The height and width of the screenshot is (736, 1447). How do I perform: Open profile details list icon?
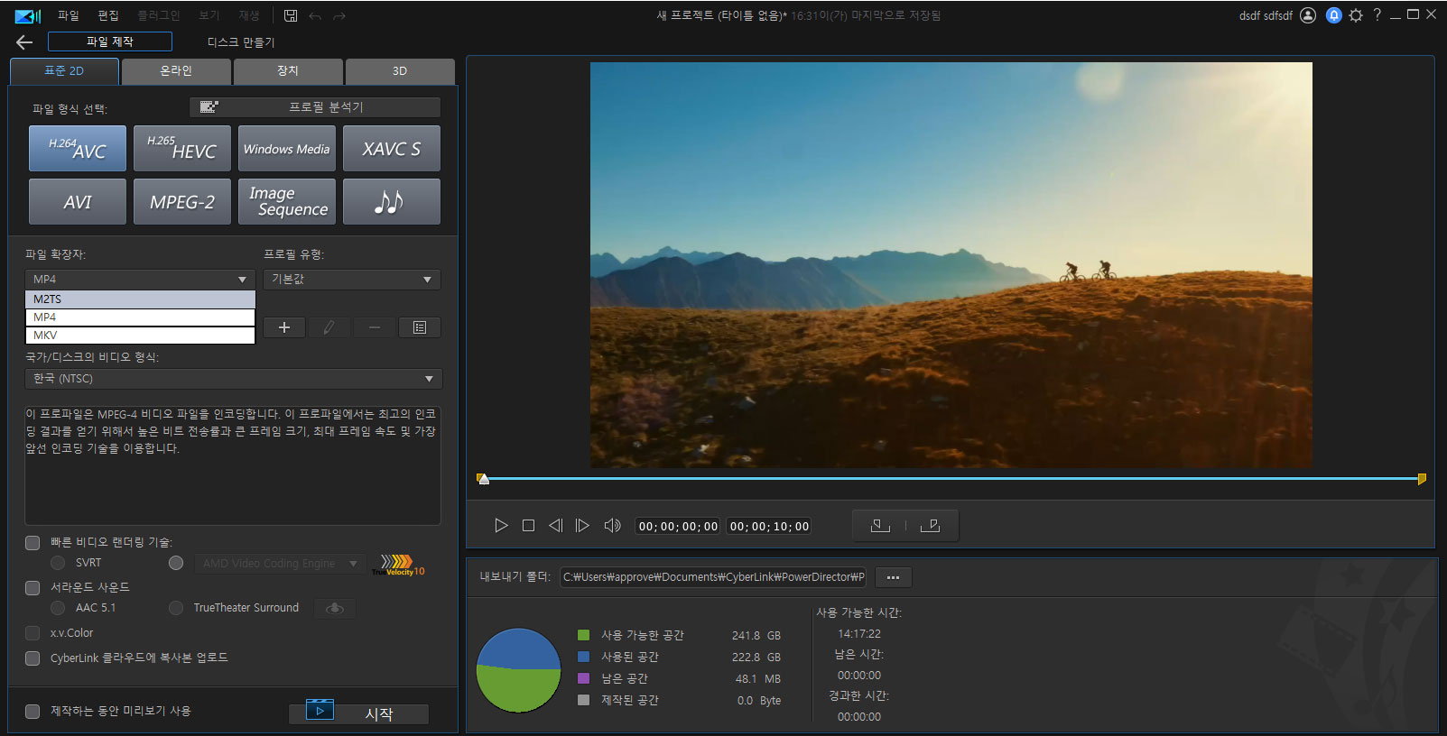click(419, 327)
